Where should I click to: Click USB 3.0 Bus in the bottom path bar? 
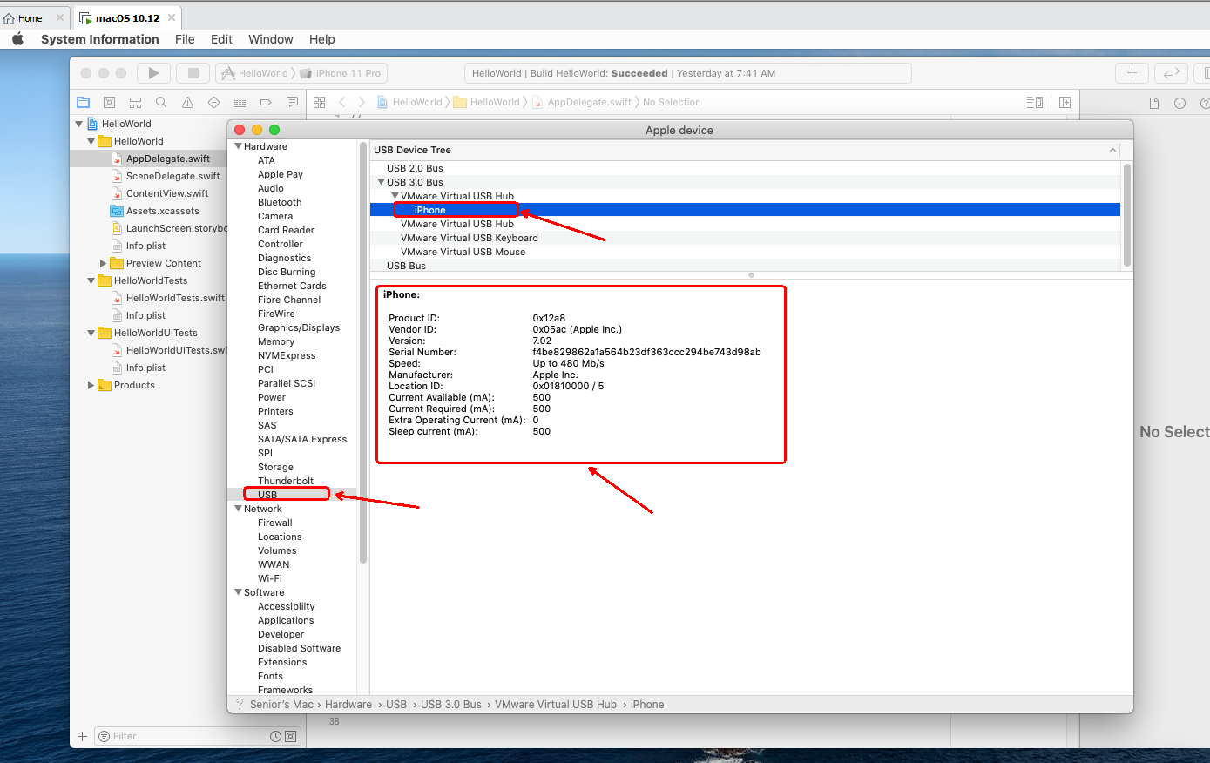(451, 705)
